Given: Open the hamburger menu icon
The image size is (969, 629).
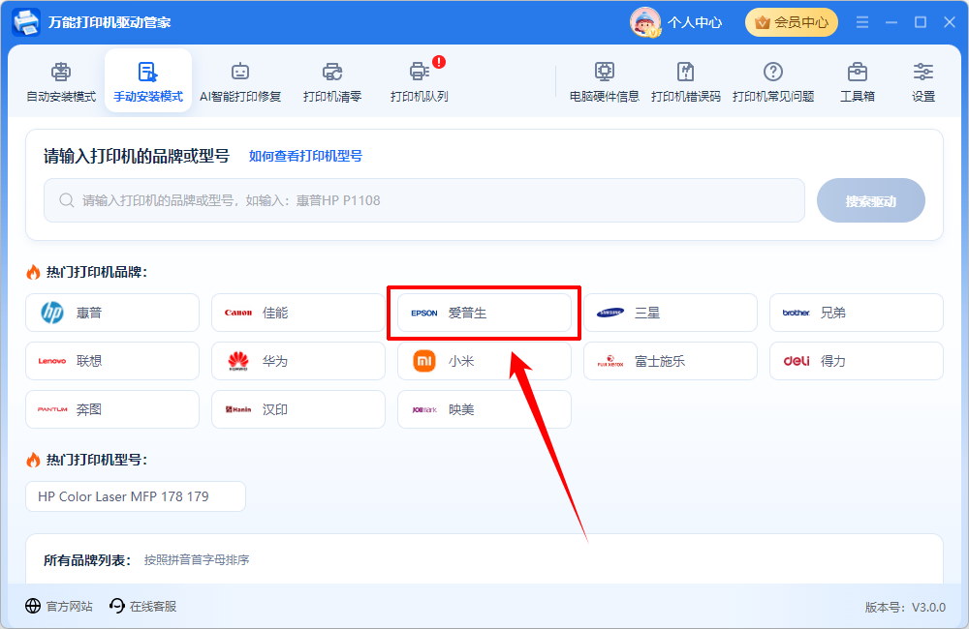Looking at the screenshot, I should [x=862, y=22].
